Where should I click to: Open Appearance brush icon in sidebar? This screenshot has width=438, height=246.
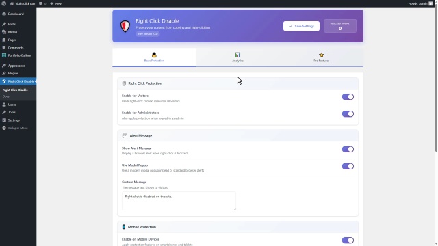pyautogui.click(x=4, y=66)
